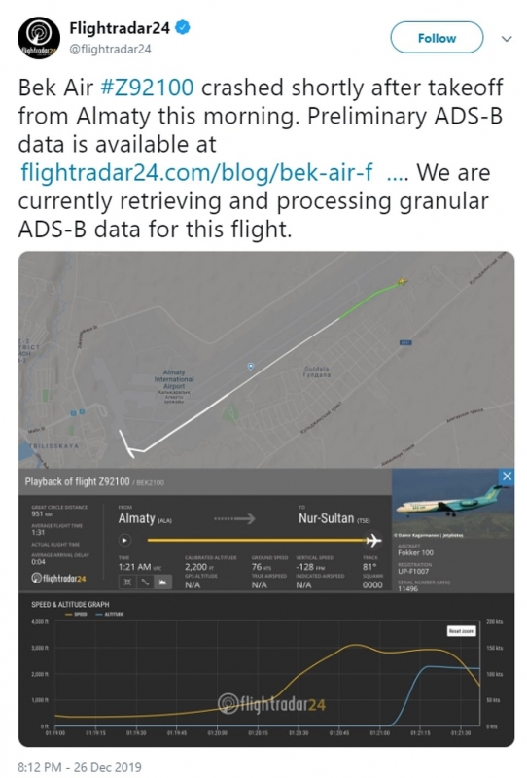Click the playback play button
The height and width of the screenshot is (778, 527).
point(124,540)
